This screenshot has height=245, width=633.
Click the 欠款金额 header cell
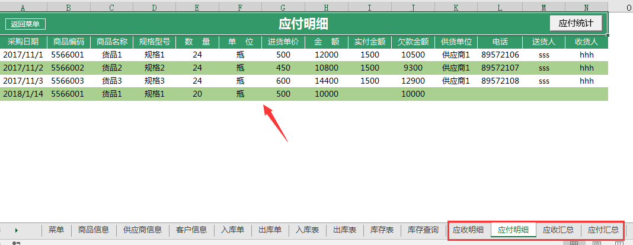coord(413,42)
